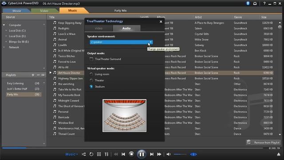The image size is (284, 160).
Task: Open the Speaker environment dropdown
Action: (x=121, y=42)
